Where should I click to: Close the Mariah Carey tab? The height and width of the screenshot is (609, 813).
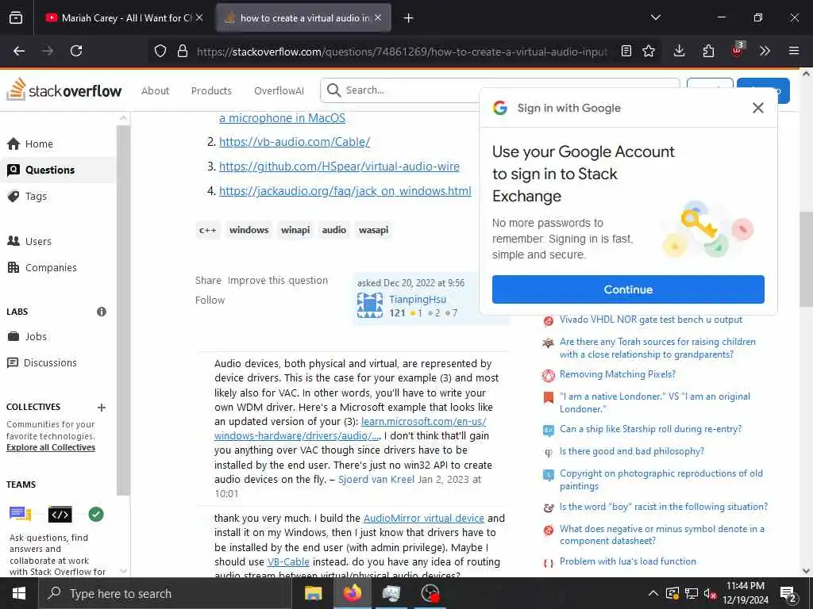(199, 17)
